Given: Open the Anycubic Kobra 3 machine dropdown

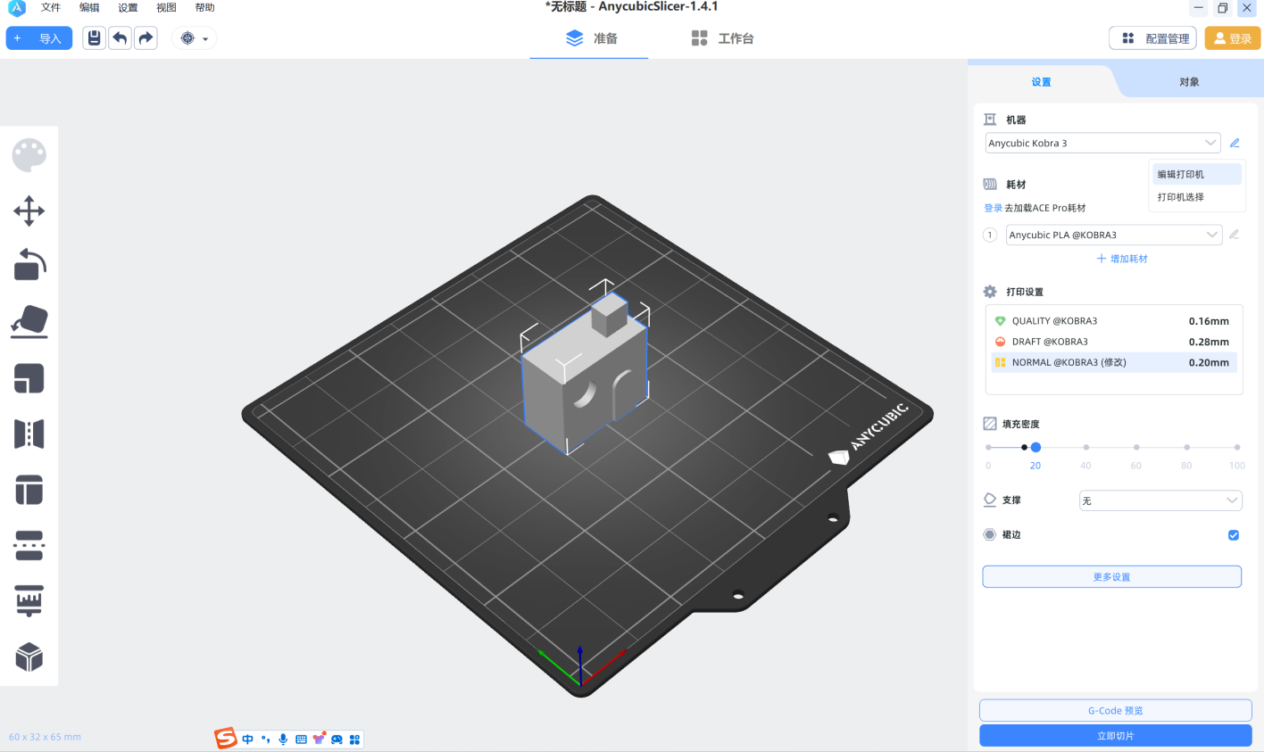Looking at the screenshot, I should (1102, 143).
